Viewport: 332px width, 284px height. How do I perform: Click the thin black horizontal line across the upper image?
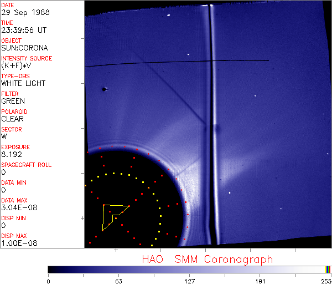click(177, 63)
